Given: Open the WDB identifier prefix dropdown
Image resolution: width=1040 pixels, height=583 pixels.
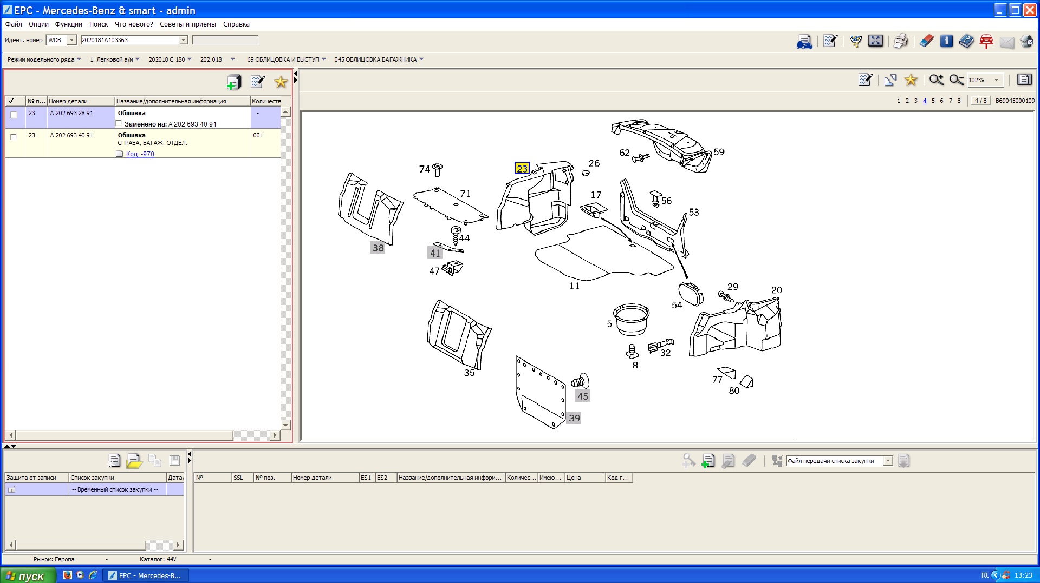Looking at the screenshot, I should point(71,40).
